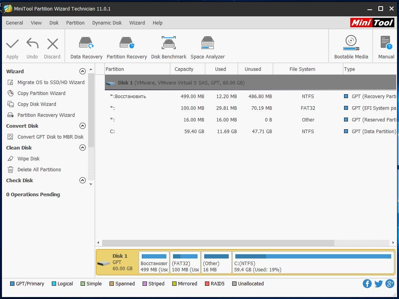This screenshot has width=399, height=299.
Task: Click Convert GPT Disk to MBR icon
Action: click(10, 137)
